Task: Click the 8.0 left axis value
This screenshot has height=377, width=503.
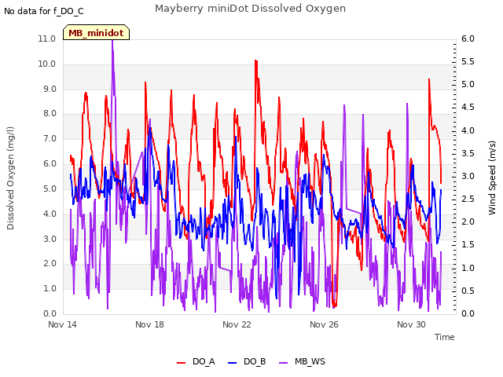Action: (x=50, y=113)
